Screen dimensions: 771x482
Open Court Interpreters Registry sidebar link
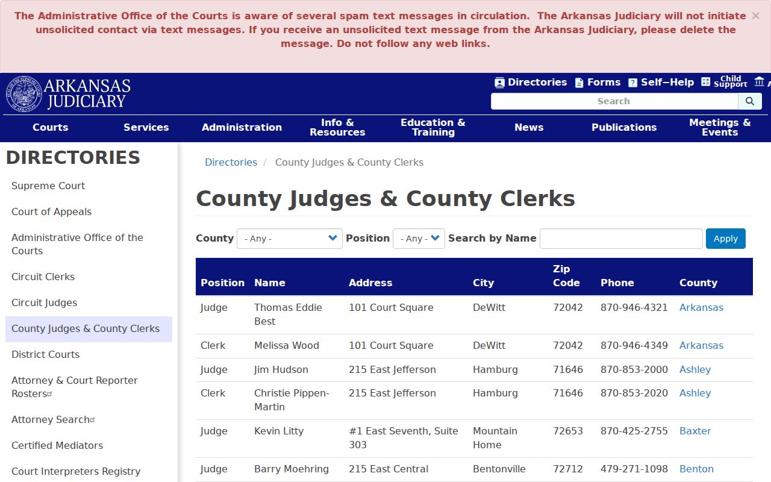pos(76,471)
